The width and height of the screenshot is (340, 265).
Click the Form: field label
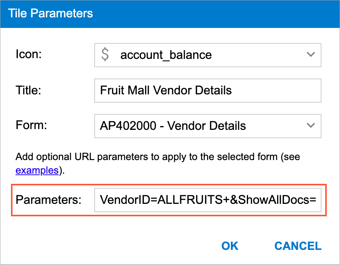[x=31, y=125]
